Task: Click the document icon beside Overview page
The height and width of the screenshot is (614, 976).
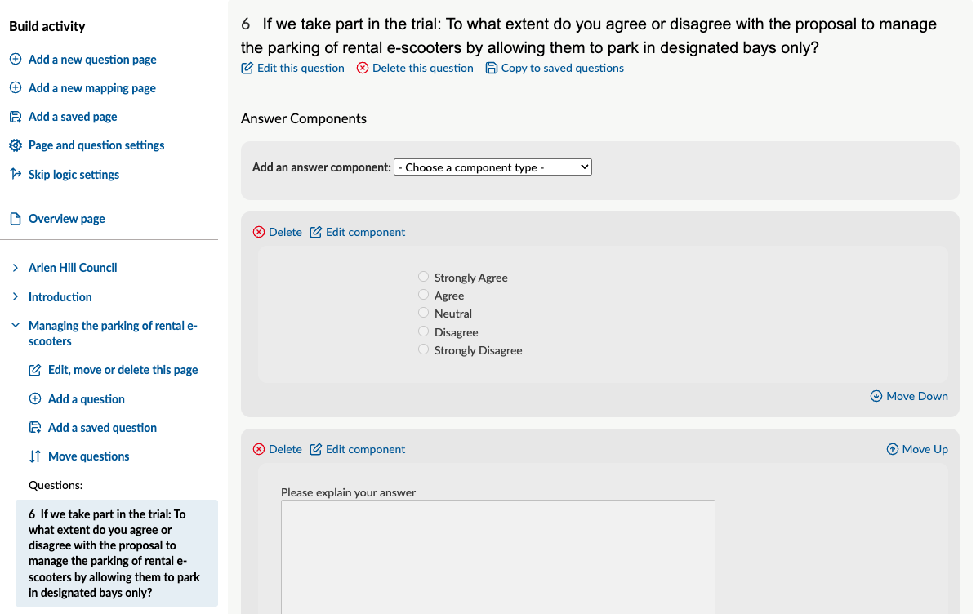Action: click(16, 218)
